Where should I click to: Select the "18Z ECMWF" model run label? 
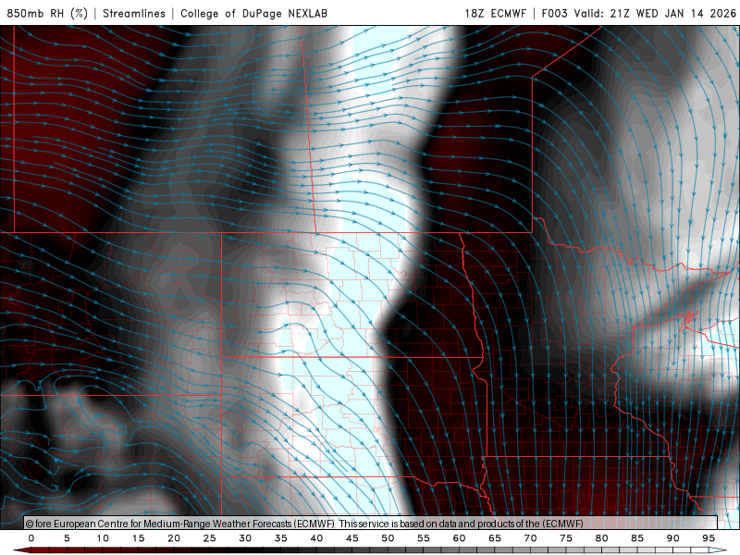(x=495, y=13)
